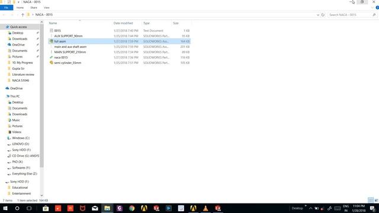Screen dimensions: 379x213
Task: Switch to large icons view layout
Action: (x=376, y=200)
